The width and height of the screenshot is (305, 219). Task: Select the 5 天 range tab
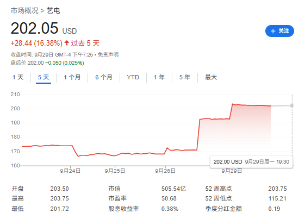[43, 77]
